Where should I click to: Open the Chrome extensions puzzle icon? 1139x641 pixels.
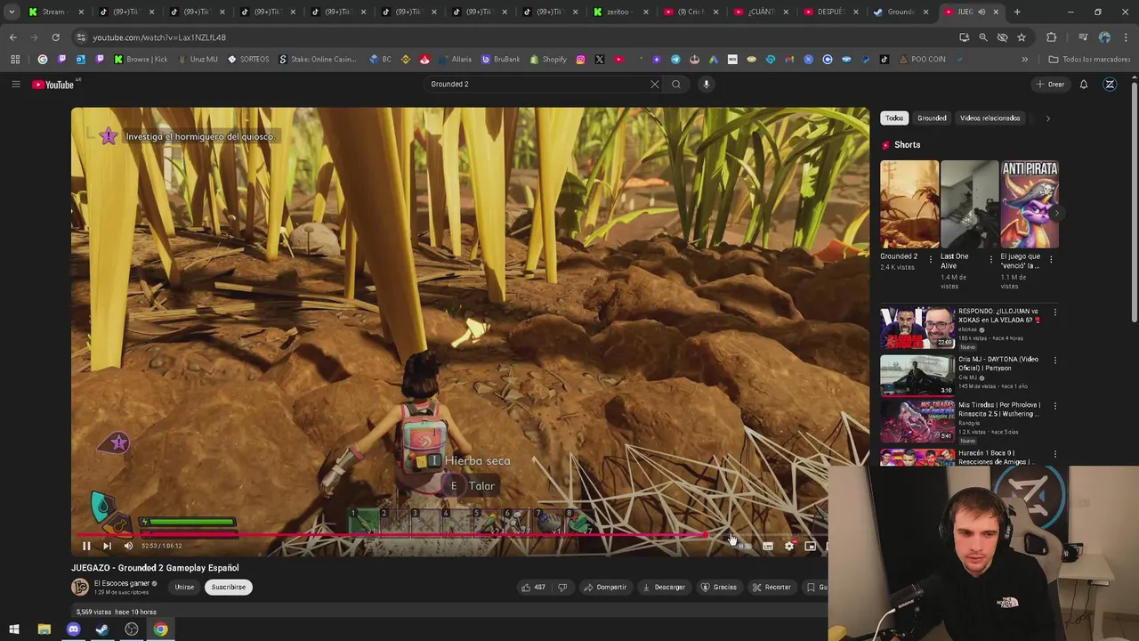(x=1052, y=37)
